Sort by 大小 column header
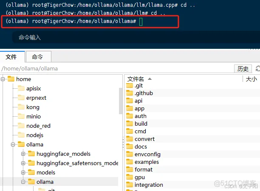This screenshot has height=191, width=260. pyautogui.click(x=251, y=79)
